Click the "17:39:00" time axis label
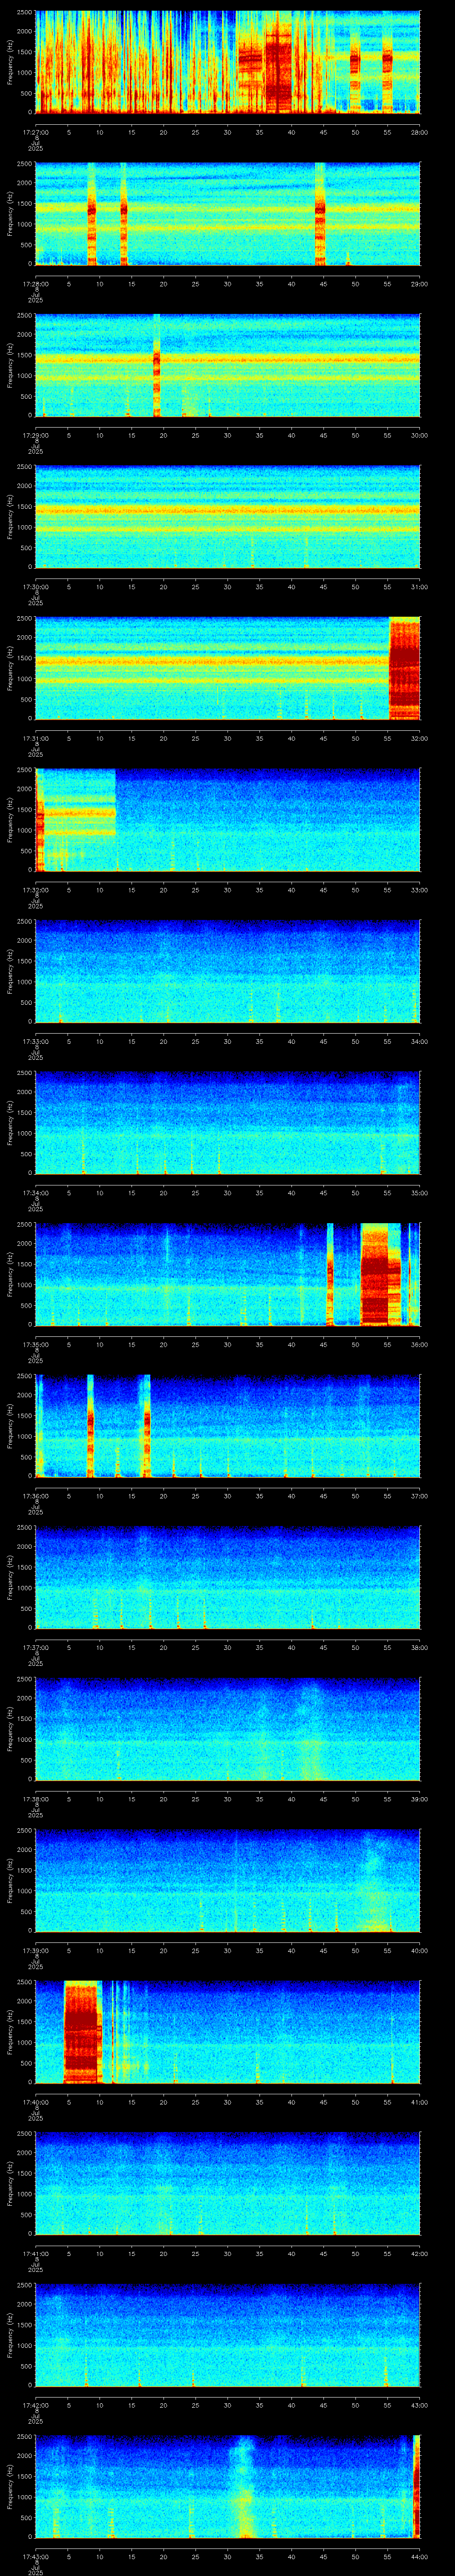455x2576 pixels. pos(35,1951)
